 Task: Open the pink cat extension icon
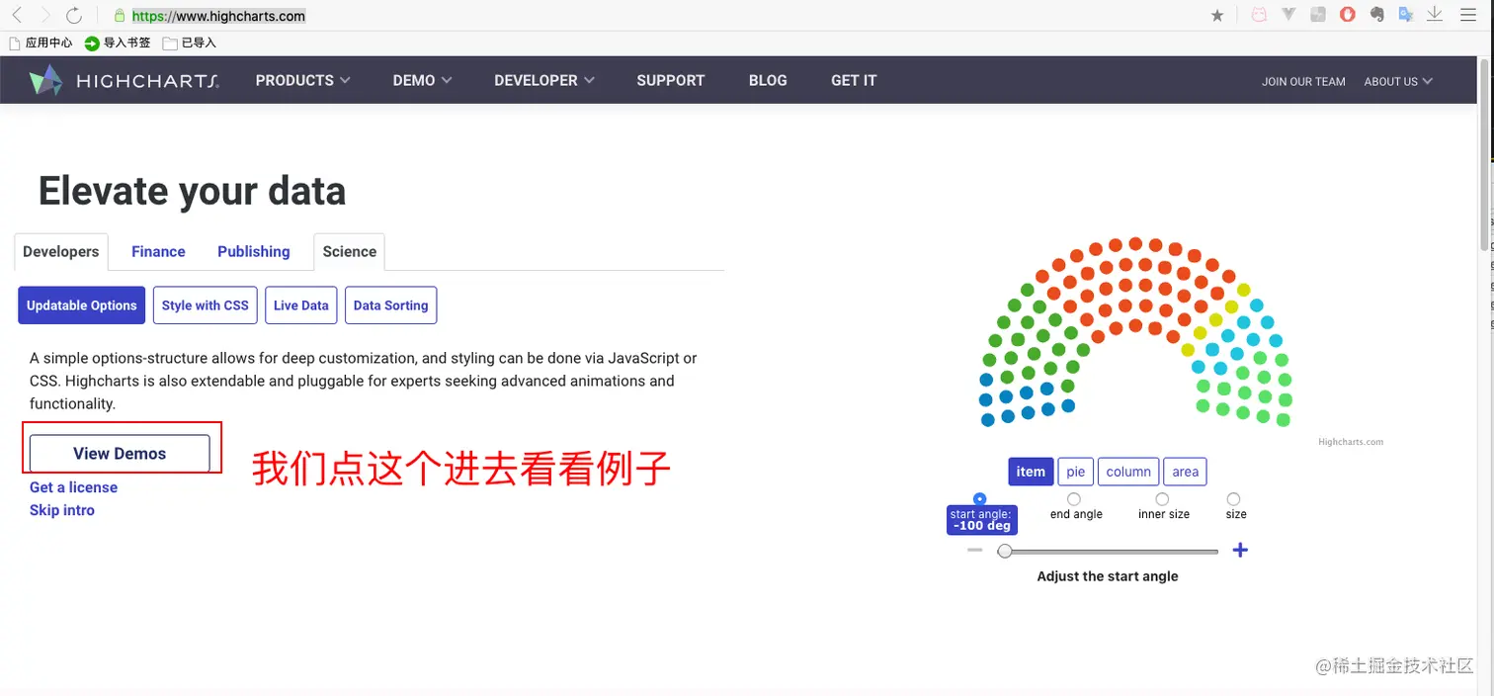(1259, 15)
